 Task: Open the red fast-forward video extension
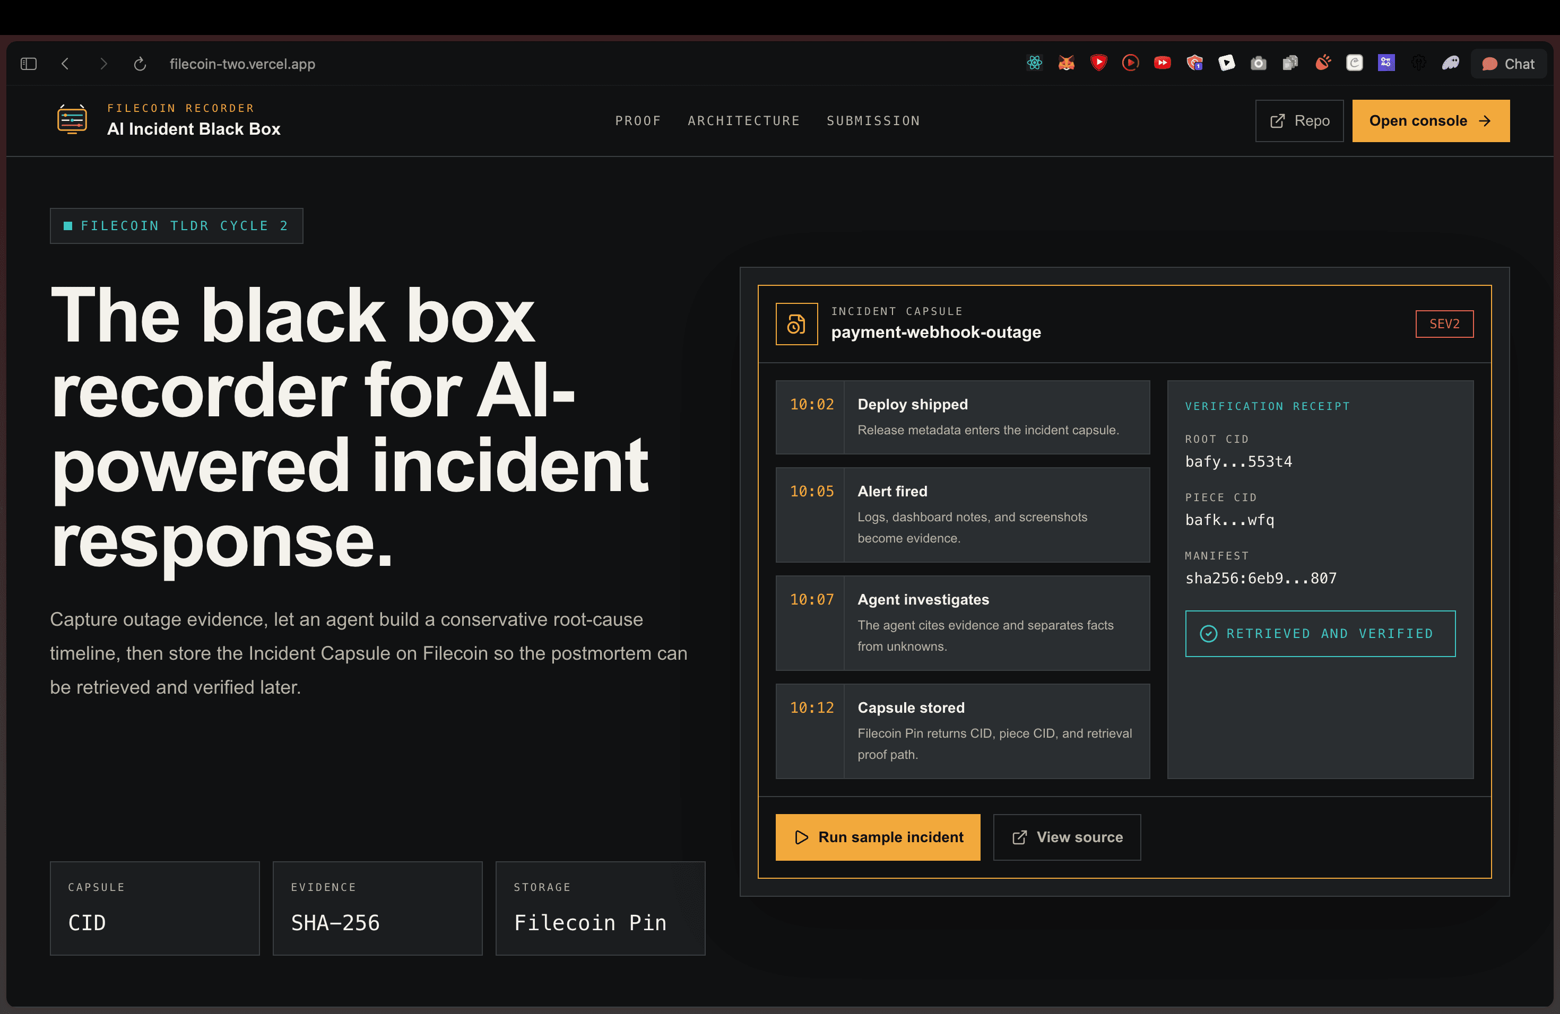(x=1163, y=63)
